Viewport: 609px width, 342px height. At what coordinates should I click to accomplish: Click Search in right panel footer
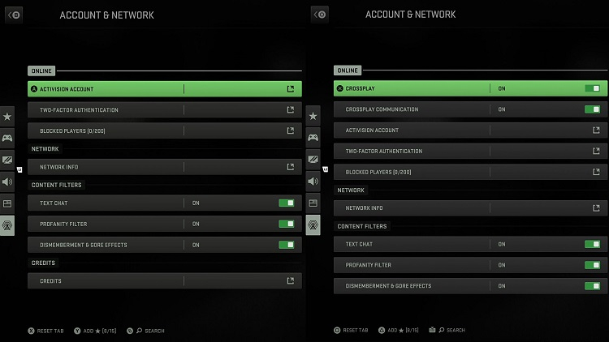451,331
